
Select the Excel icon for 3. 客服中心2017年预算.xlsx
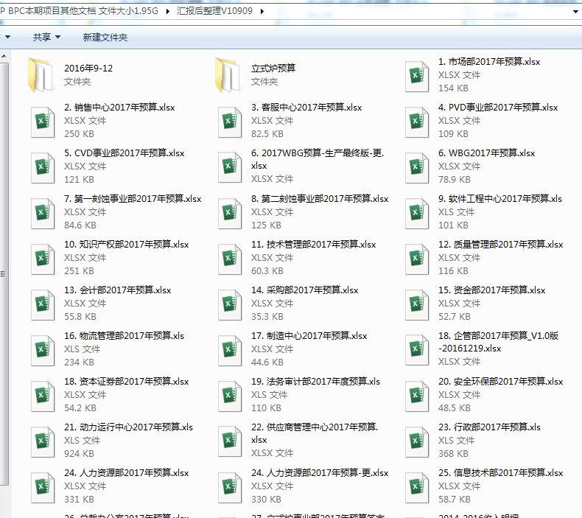pos(230,122)
